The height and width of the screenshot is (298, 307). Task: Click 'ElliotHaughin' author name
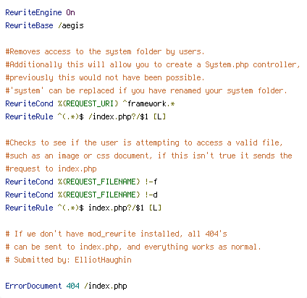[103, 260]
